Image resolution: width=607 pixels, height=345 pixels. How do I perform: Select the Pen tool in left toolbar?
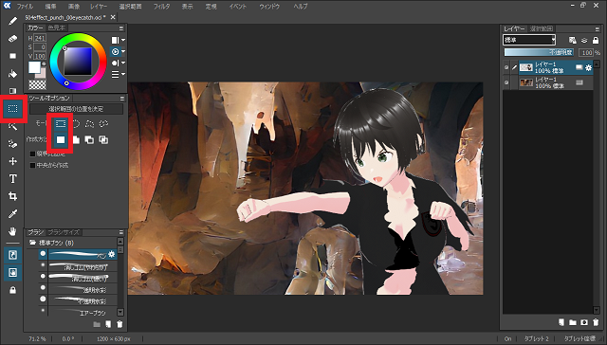(x=12, y=21)
